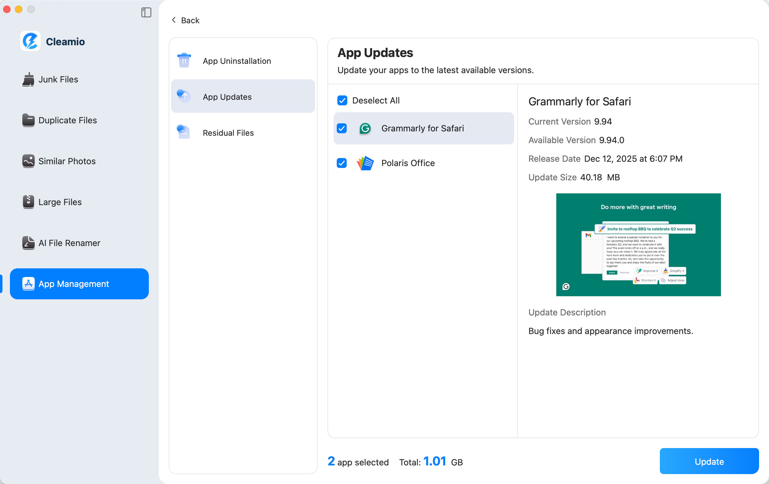Click the Back button
This screenshot has width=769, height=484.
(185, 20)
